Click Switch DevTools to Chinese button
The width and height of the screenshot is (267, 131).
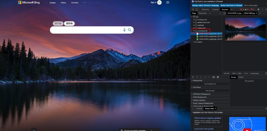click(231, 5)
